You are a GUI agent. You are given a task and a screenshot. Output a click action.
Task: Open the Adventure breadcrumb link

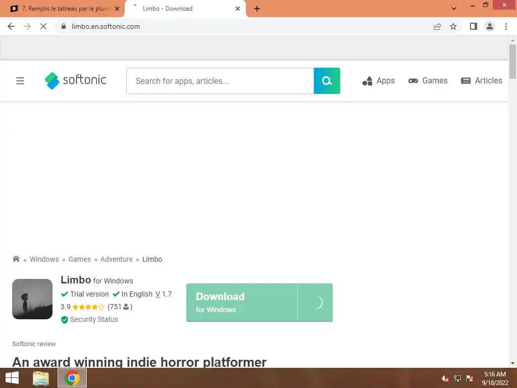point(117,259)
